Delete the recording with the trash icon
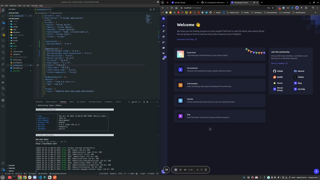Viewport: 320px width, 180px height. (x=205, y=170)
